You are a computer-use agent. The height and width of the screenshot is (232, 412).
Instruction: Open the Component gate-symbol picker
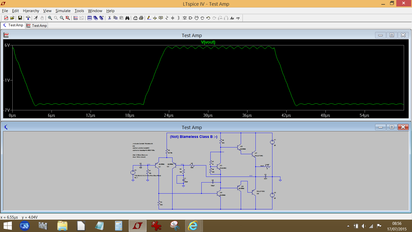pyautogui.click(x=191, y=18)
